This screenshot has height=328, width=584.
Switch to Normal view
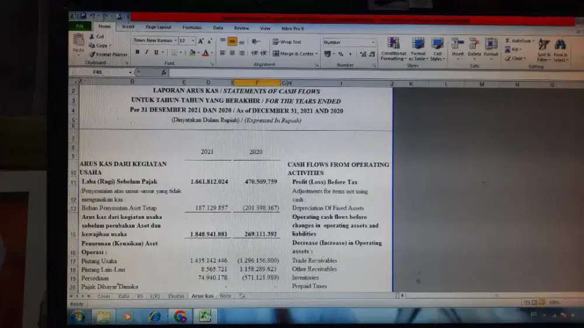coord(527,303)
